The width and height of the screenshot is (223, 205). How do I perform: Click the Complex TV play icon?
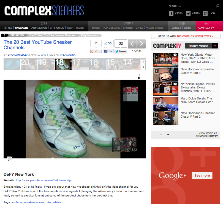[206, 23]
